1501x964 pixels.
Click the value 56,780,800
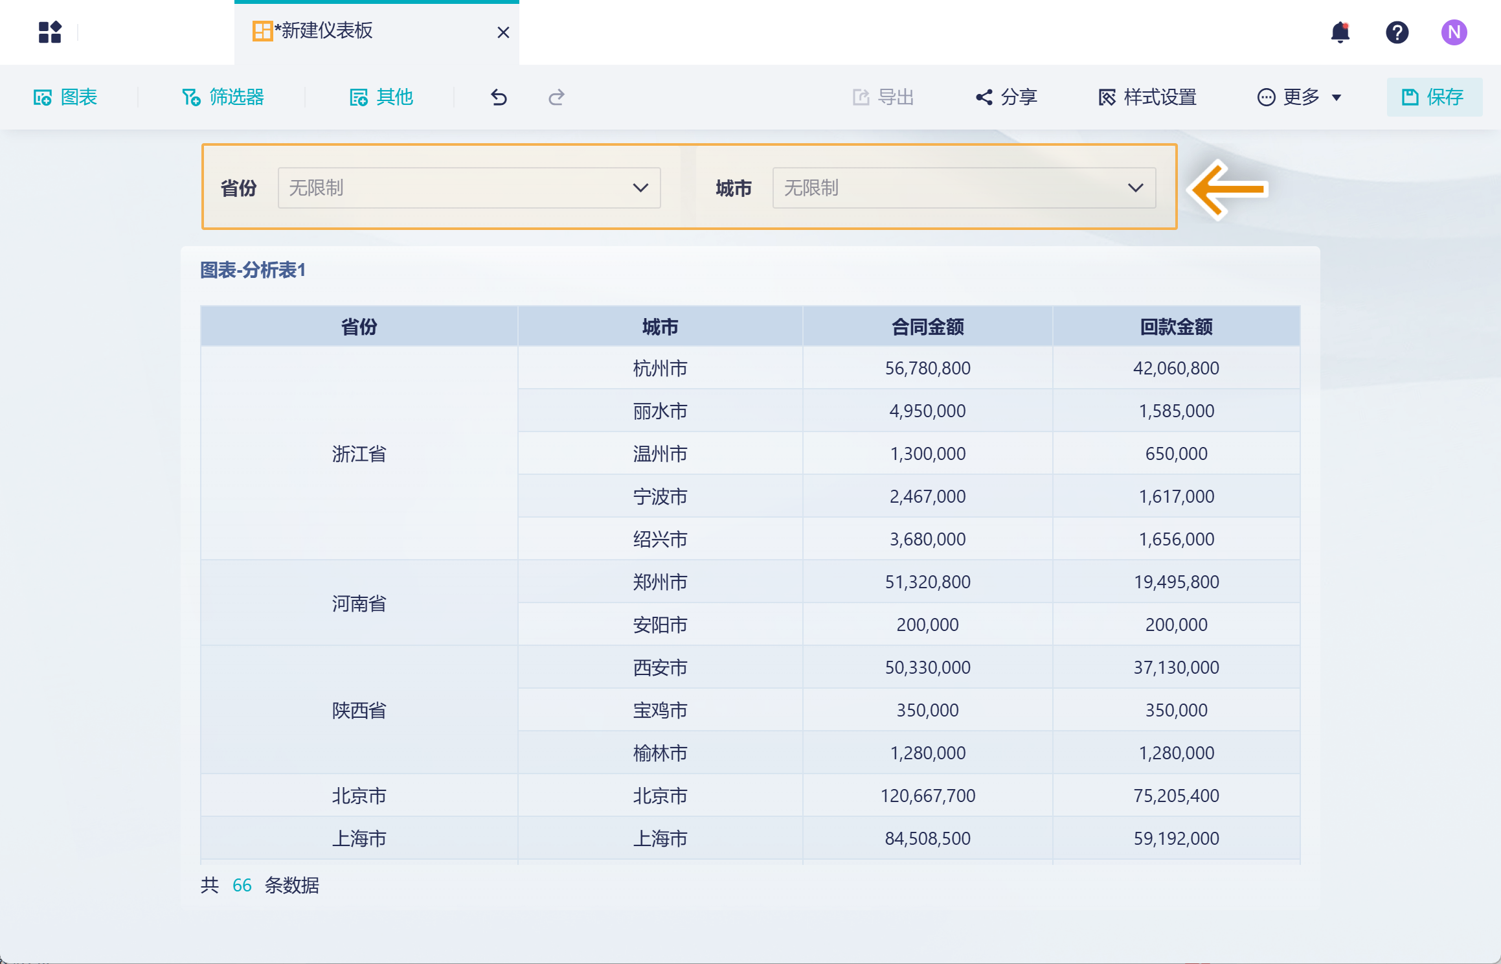(927, 368)
